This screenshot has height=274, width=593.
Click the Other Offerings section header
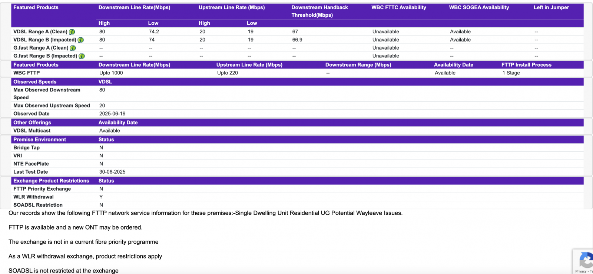(32, 123)
